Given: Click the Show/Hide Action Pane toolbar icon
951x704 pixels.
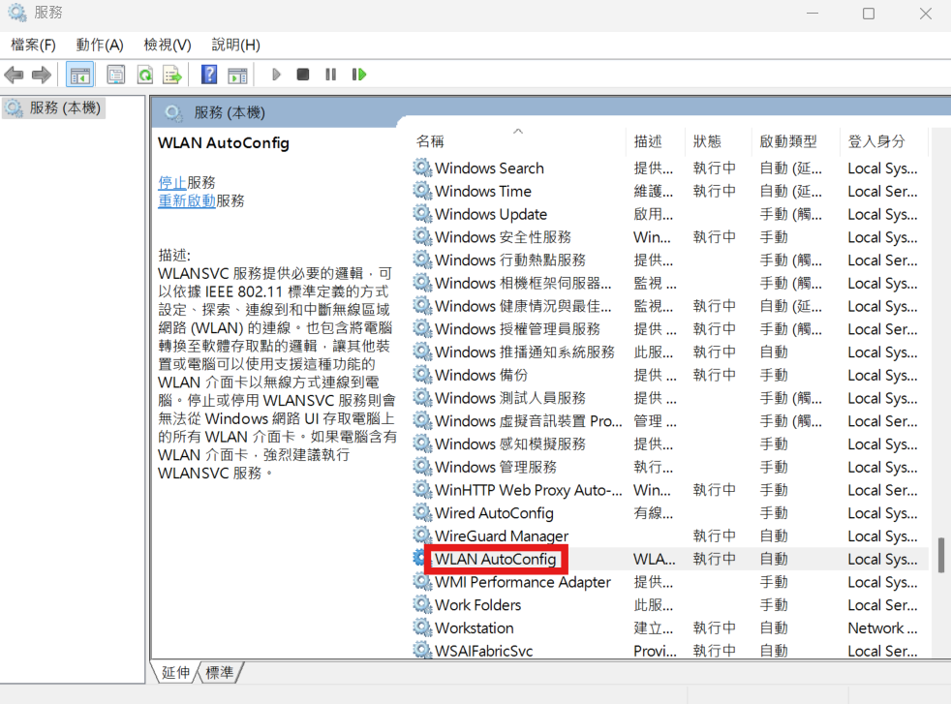Looking at the screenshot, I should point(237,75).
